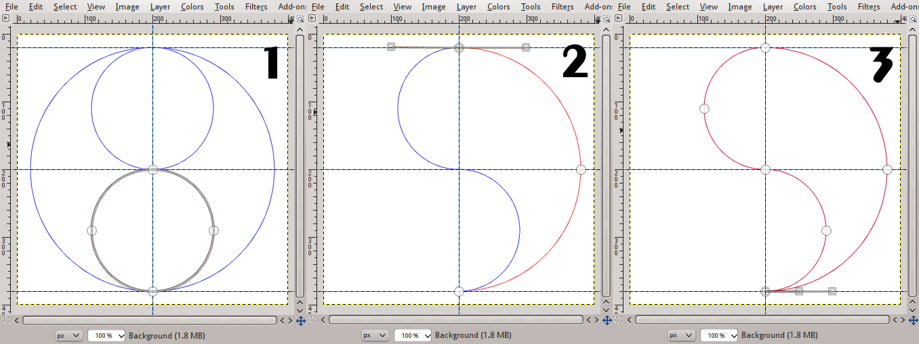The image size is (919, 344).
Task: Click navigation cross icon in second window
Action: click(x=607, y=320)
